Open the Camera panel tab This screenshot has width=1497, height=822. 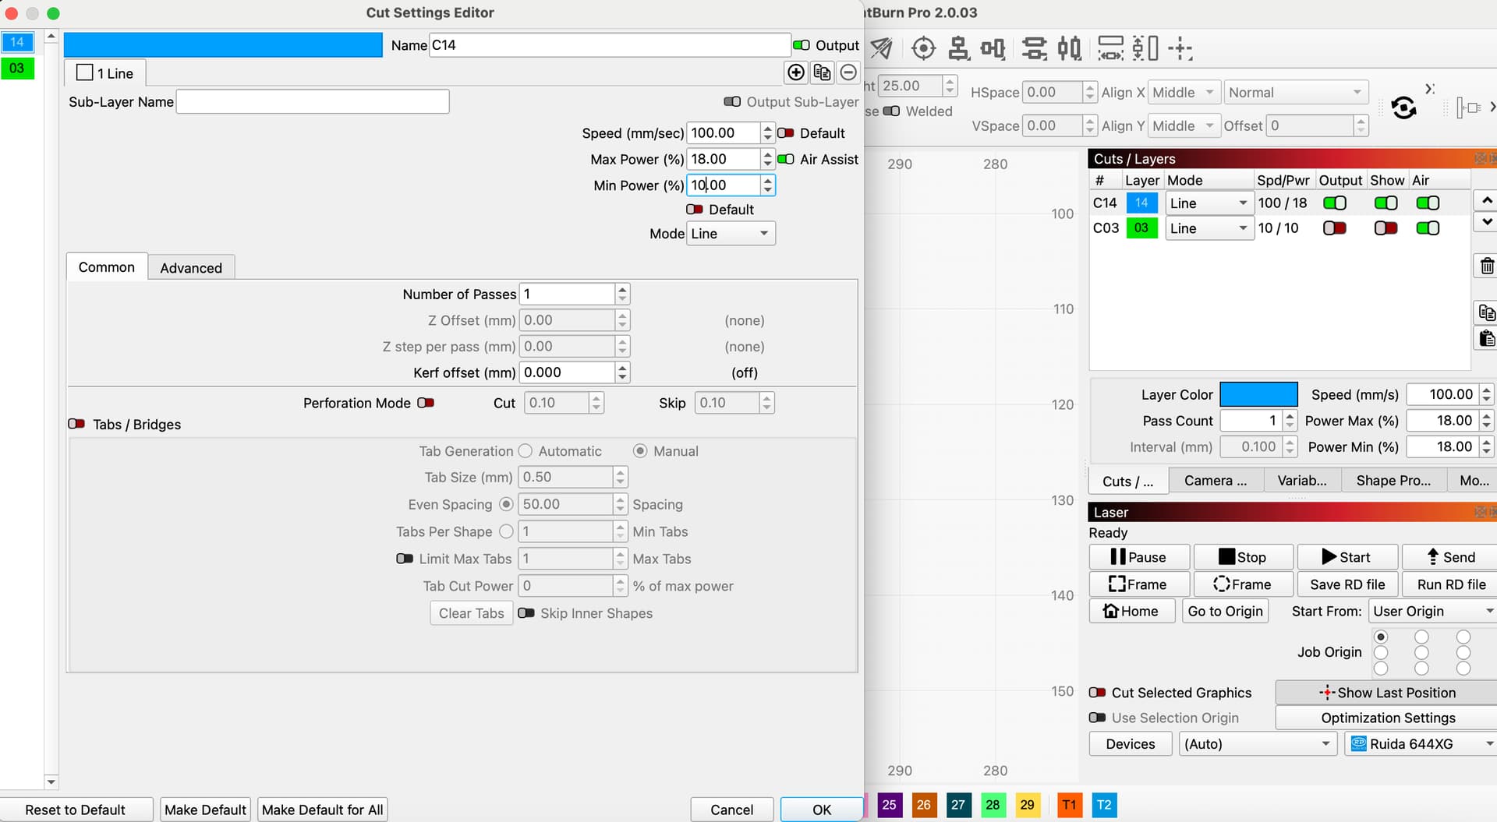(1215, 481)
